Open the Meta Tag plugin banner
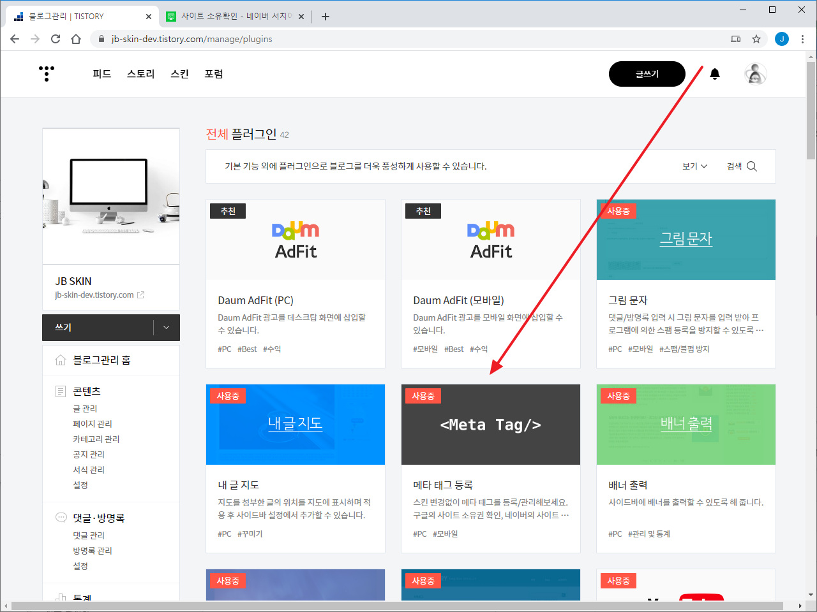This screenshot has width=817, height=612. (x=491, y=425)
